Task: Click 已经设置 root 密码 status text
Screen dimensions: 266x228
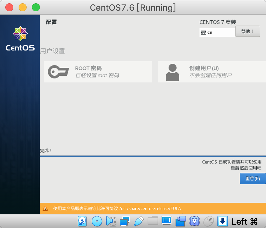Action: tap(97, 75)
